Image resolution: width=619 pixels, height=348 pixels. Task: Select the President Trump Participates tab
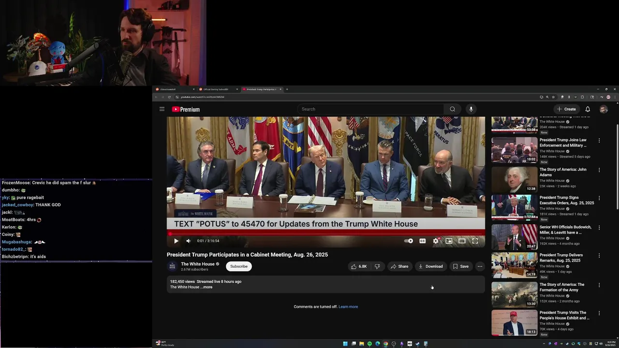[x=261, y=89]
